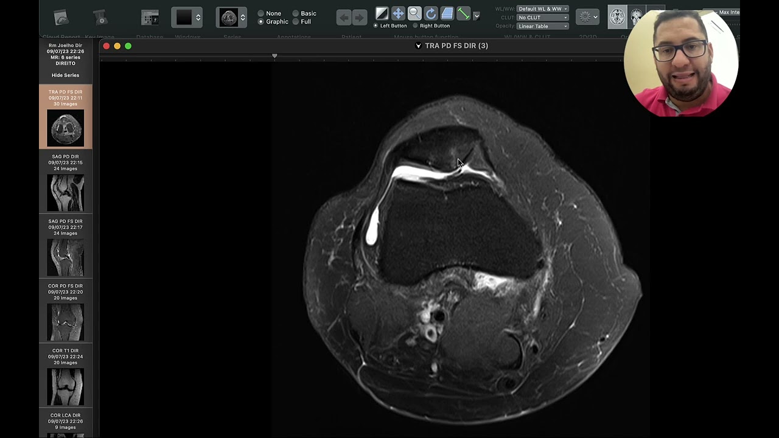Minimize the viewer with yellow button
The image size is (779, 438).
pyautogui.click(x=117, y=46)
